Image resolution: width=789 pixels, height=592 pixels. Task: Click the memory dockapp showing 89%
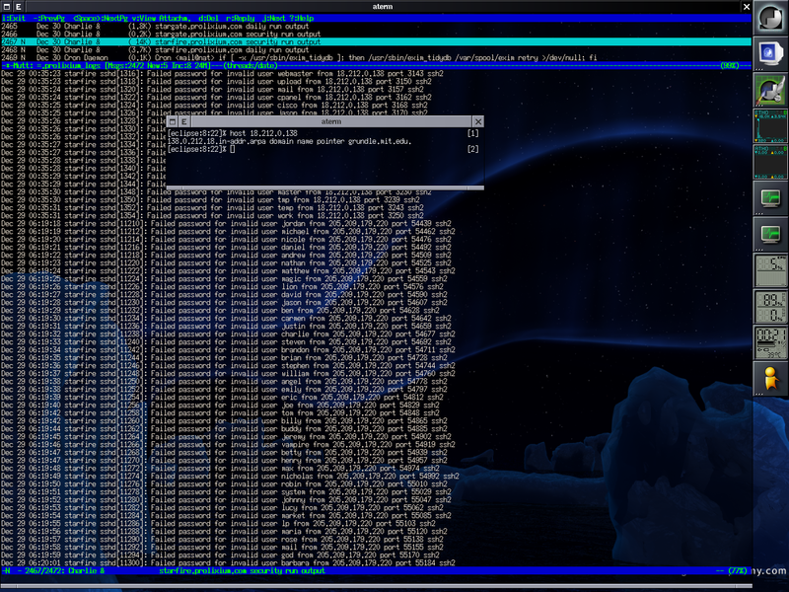click(770, 307)
